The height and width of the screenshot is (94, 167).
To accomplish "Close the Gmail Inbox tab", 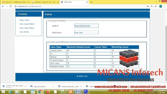I will coord(28,2).
